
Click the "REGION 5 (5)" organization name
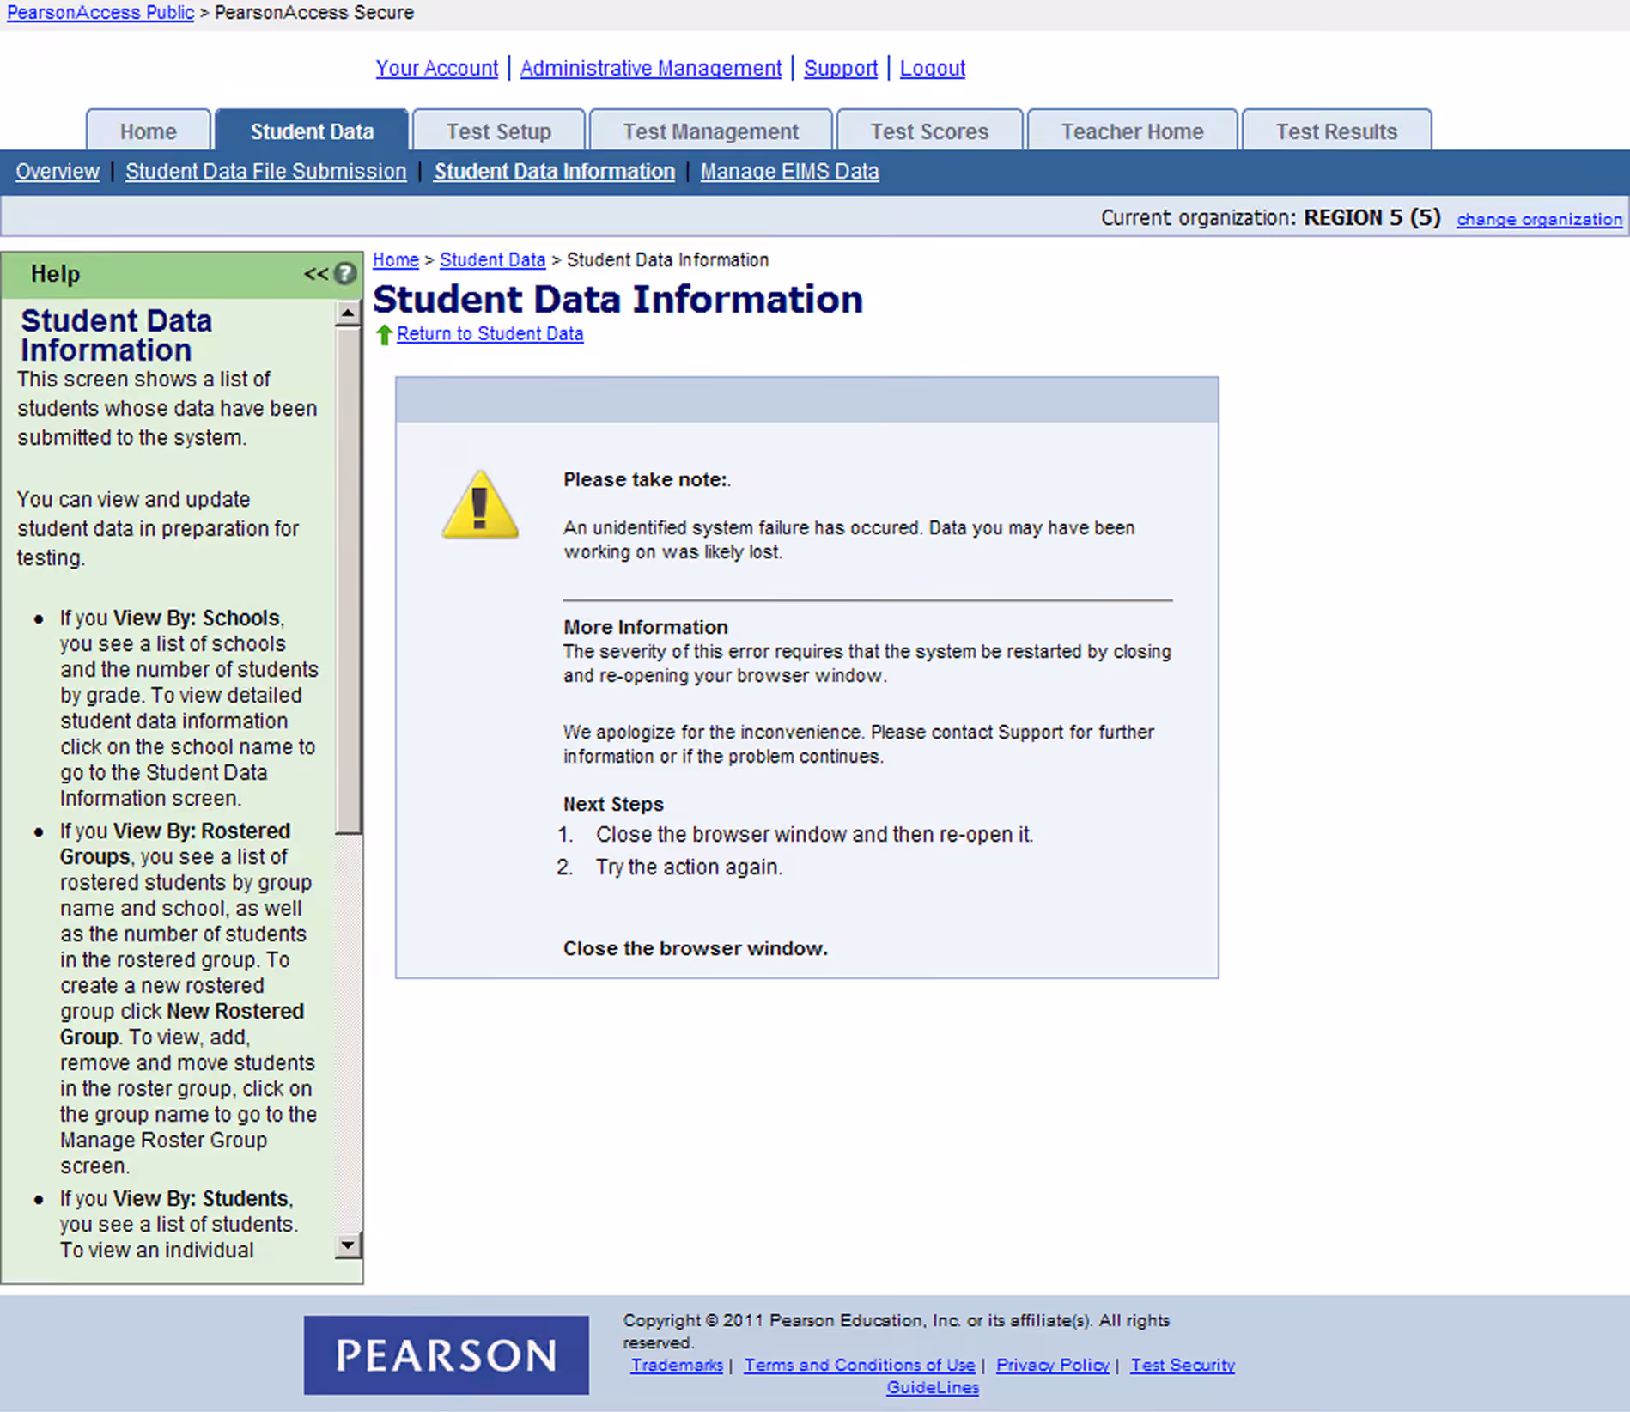(1372, 217)
